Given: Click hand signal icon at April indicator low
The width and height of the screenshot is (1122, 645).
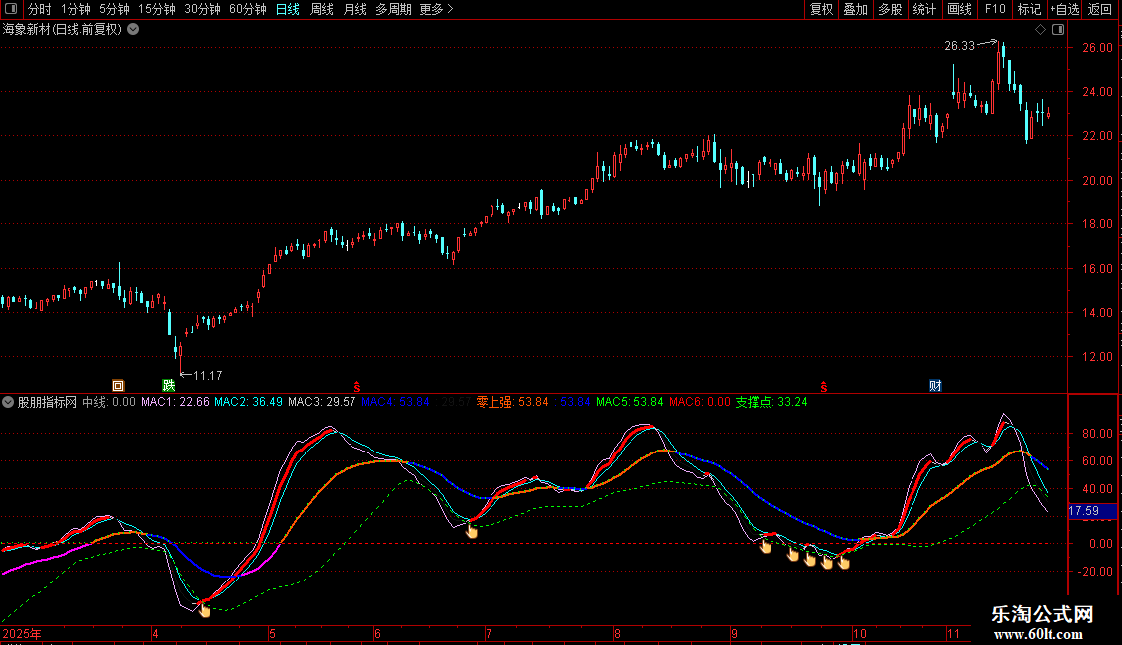Looking at the screenshot, I should pos(205,609).
